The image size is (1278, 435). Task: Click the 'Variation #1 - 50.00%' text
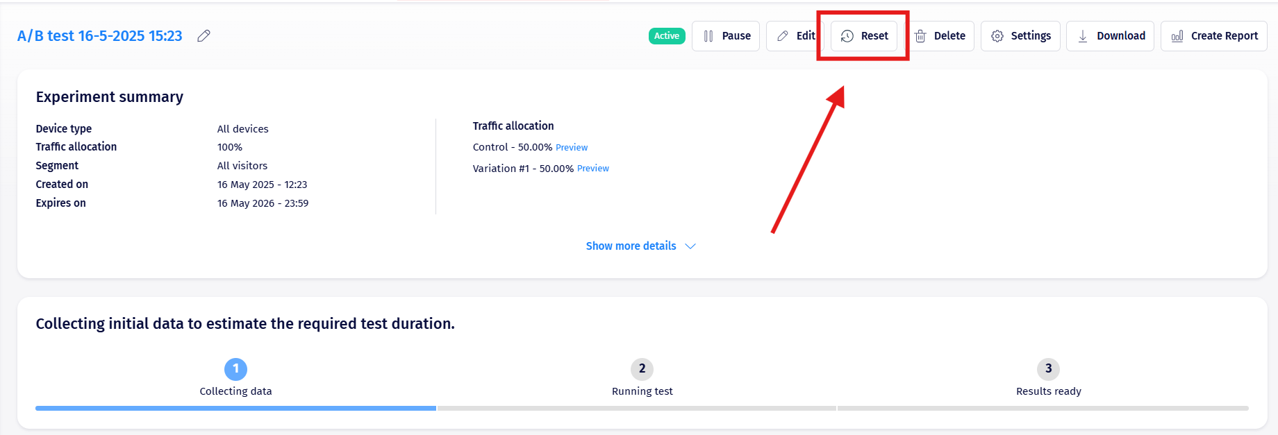[x=523, y=169]
